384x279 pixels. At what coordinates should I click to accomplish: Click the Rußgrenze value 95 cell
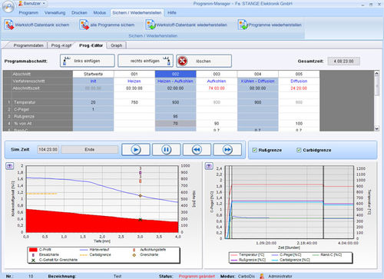[175, 116]
